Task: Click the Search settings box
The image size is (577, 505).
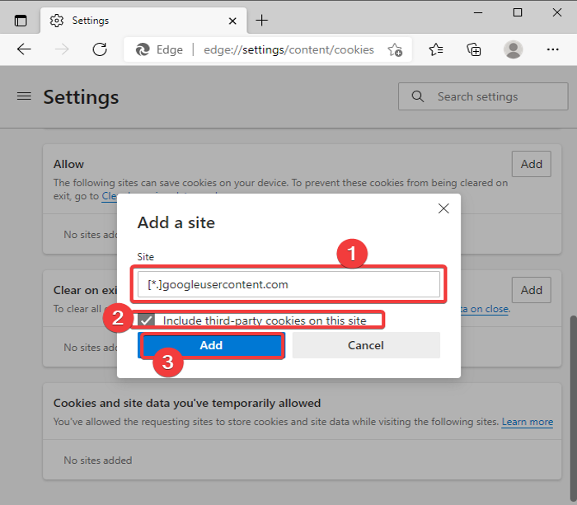Action: (486, 96)
